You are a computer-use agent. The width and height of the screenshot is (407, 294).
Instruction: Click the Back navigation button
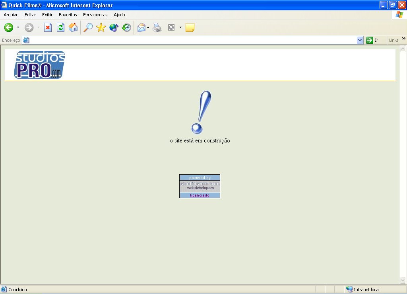pos(9,27)
